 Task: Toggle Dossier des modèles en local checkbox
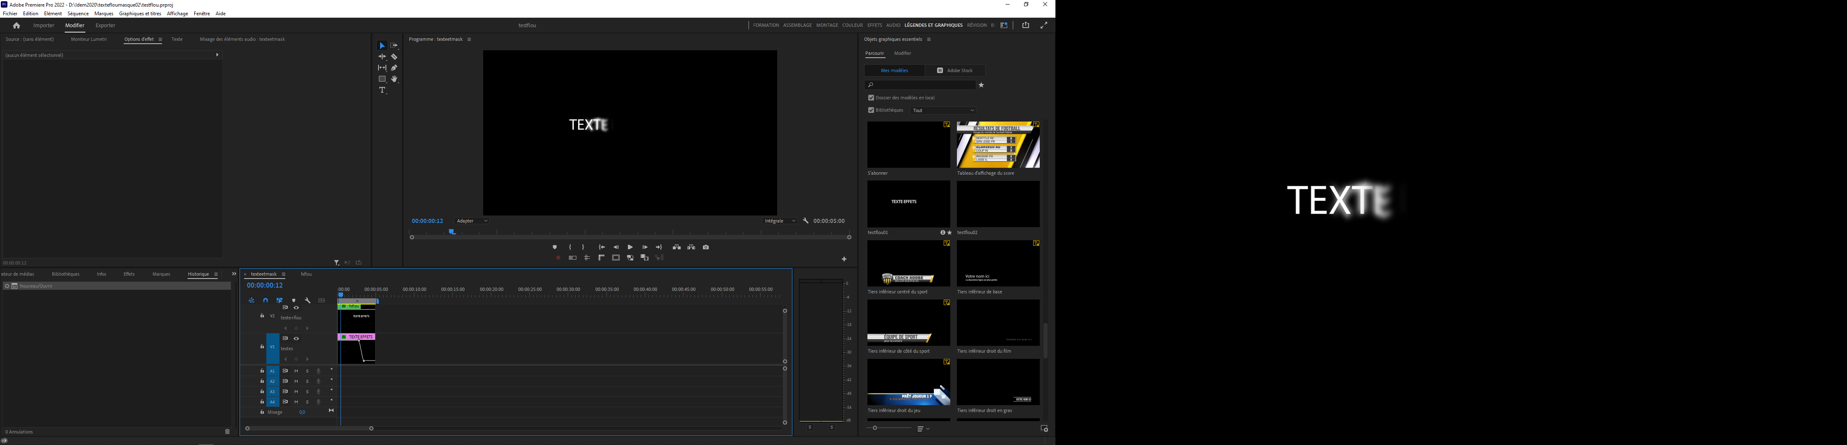pos(871,98)
